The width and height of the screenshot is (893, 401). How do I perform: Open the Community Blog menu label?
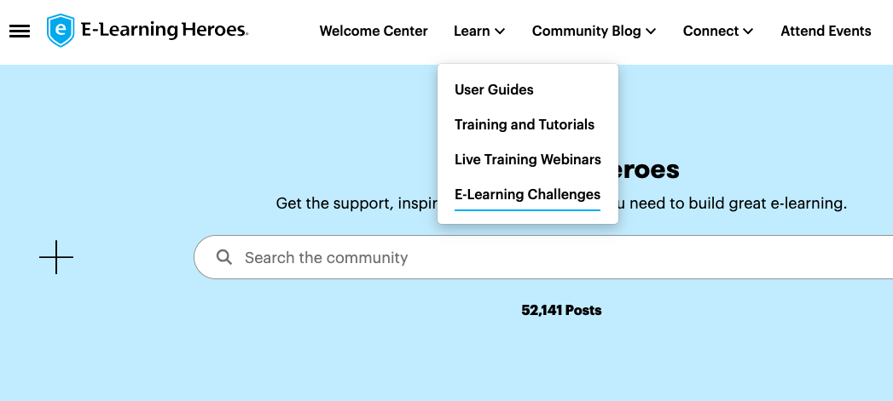[586, 32]
